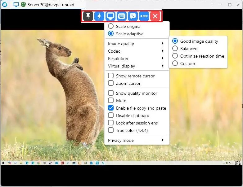The height and width of the screenshot is (187, 243).
Task: Open the remote Windows Start button
Action: (3, 163)
